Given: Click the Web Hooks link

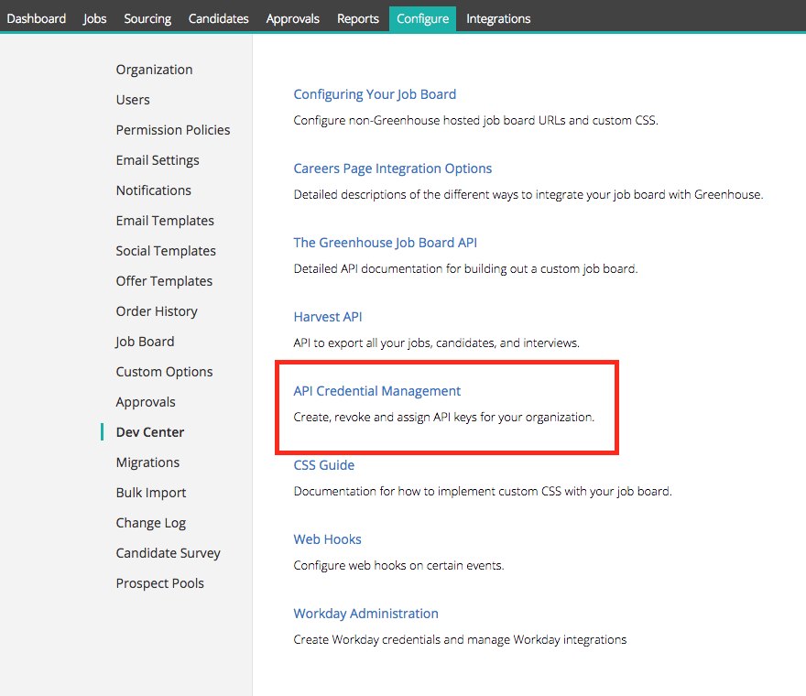Looking at the screenshot, I should (x=328, y=539).
